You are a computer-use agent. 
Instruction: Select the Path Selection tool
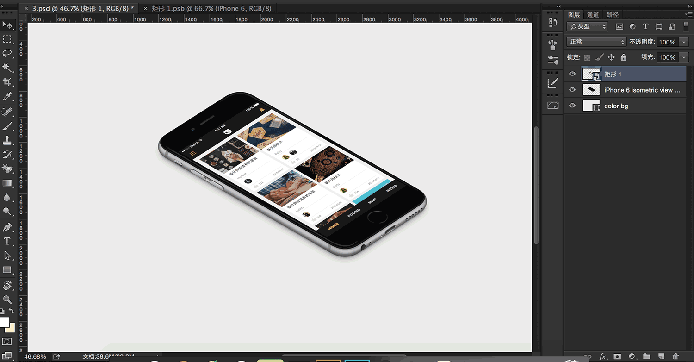(x=7, y=255)
